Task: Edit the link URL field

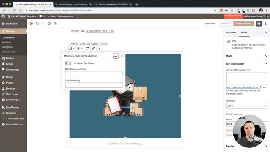Action: coord(88,56)
